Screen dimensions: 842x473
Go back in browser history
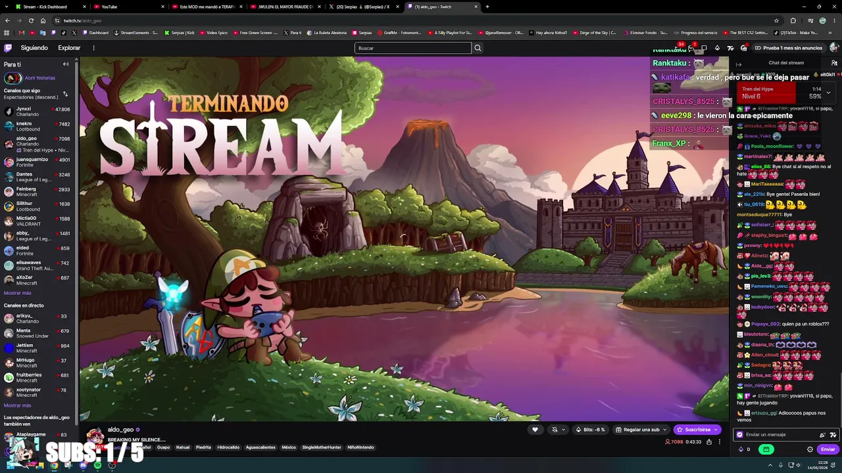(x=7, y=20)
